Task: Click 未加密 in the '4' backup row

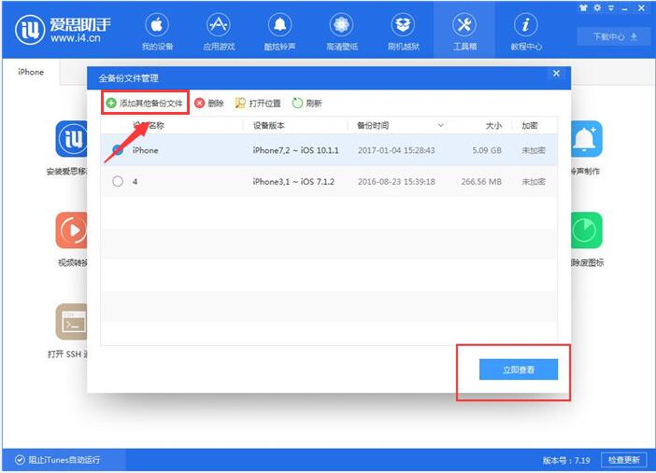Action: tap(534, 181)
